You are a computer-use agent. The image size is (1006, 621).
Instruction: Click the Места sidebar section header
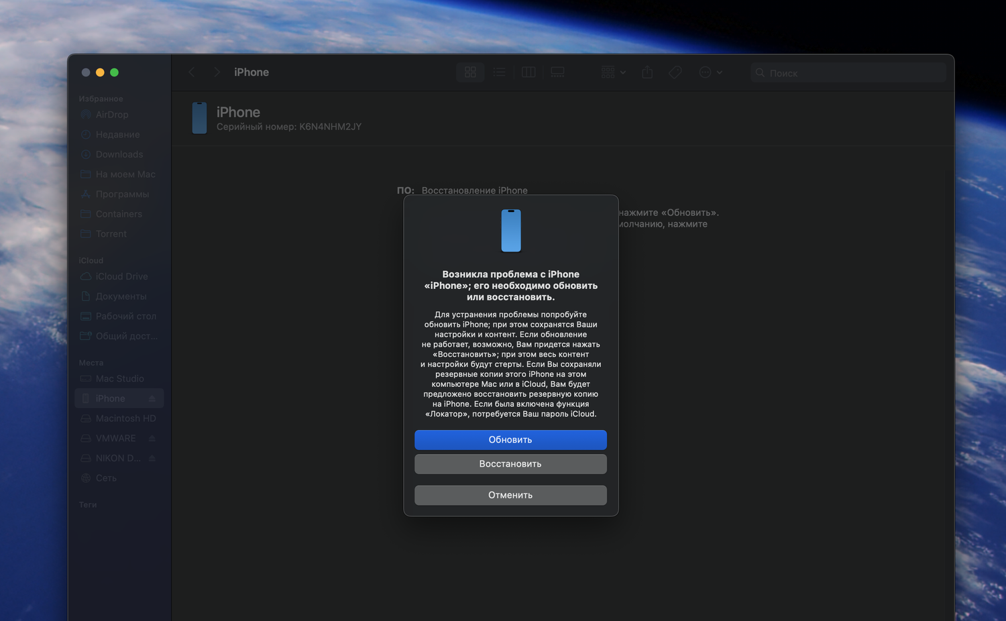(x=91, y=363)
